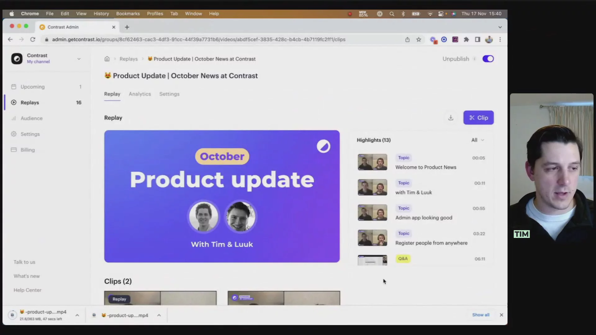The width and height of the screenshot is (596, 335).
Task: Expand the Contrast channel switcher chevron
Action: point(79,59)
